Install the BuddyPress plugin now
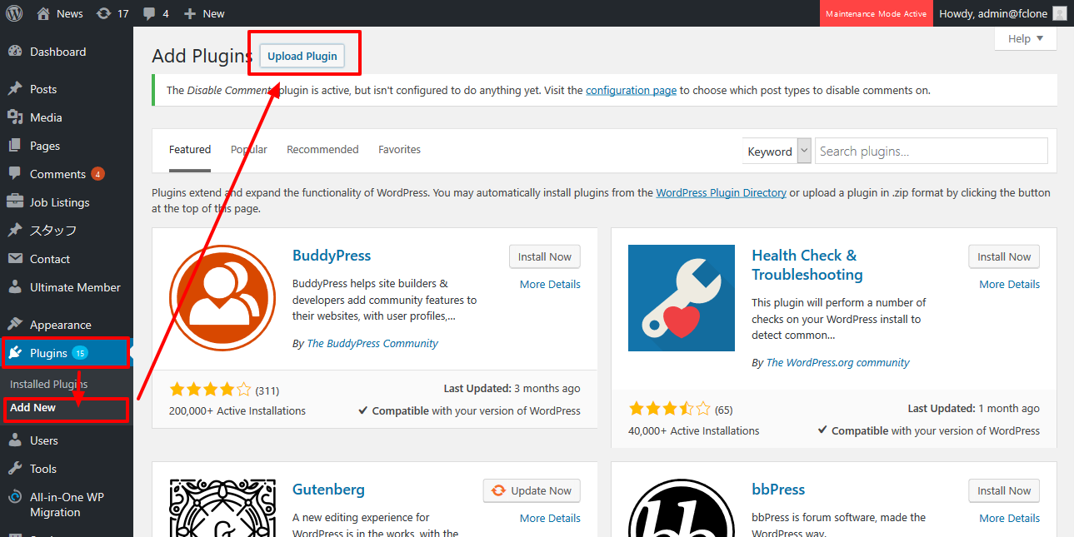Image resolution: width=1074 pixels, height=537 pixels. [544, 256]
